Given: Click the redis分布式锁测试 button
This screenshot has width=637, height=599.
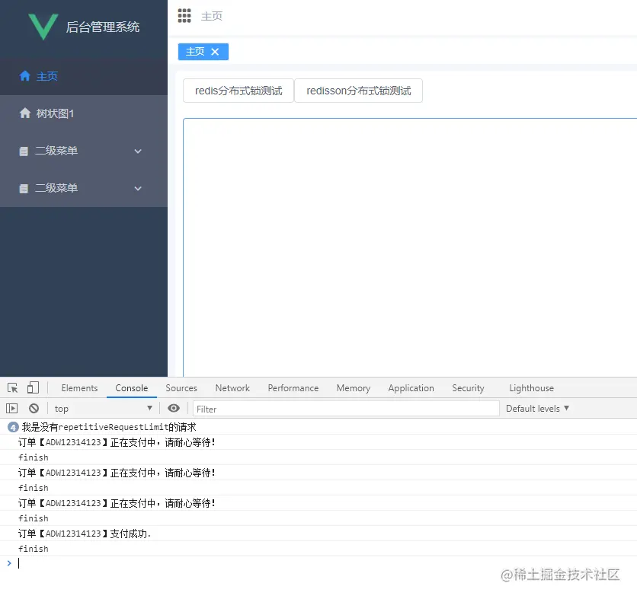Looking at the screenshot, I should point(238,91).
